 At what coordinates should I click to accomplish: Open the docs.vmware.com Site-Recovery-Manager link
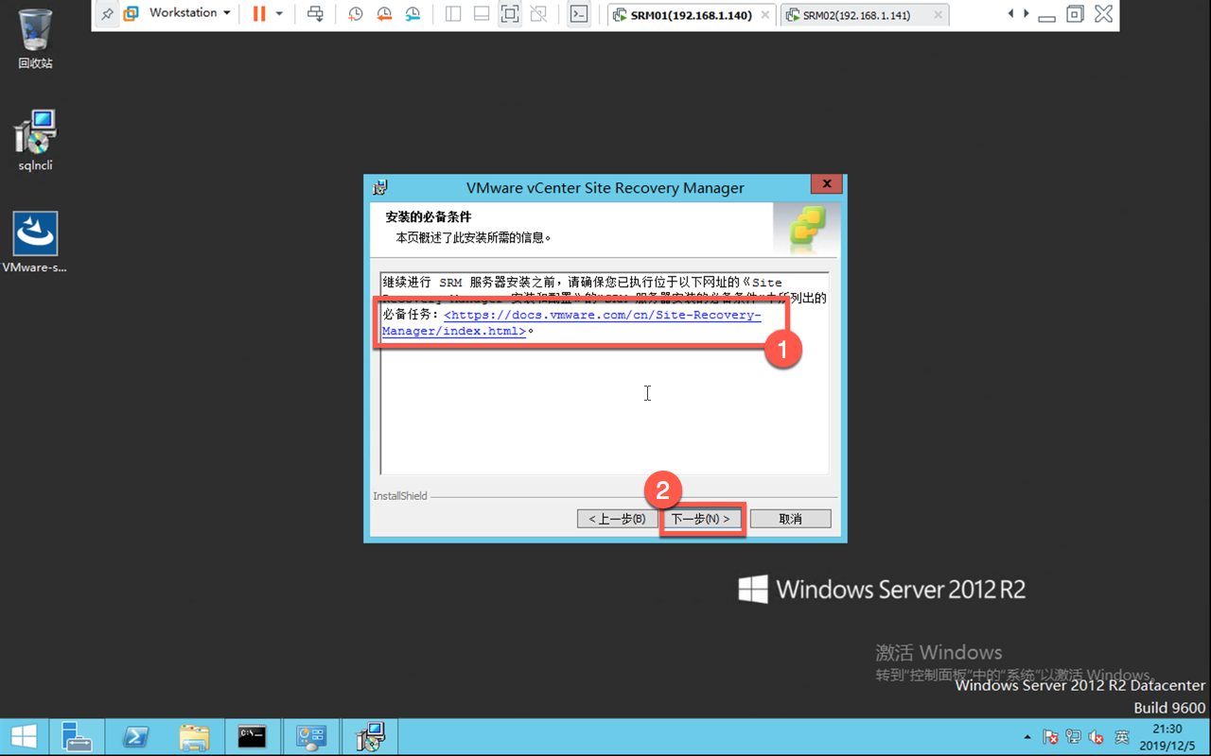tap(571, 323)
